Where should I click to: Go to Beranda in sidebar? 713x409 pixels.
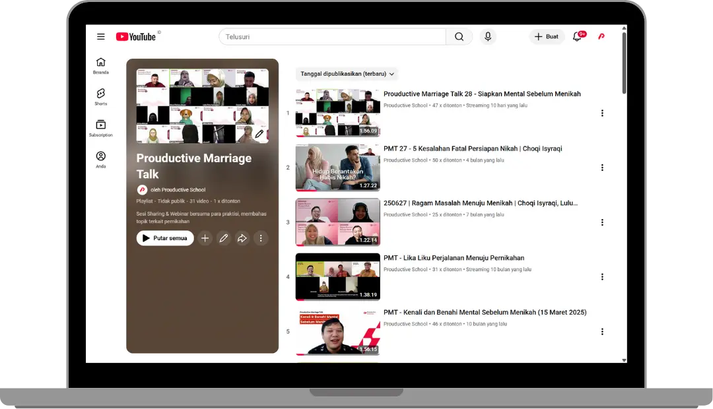[x=101, y=65]
